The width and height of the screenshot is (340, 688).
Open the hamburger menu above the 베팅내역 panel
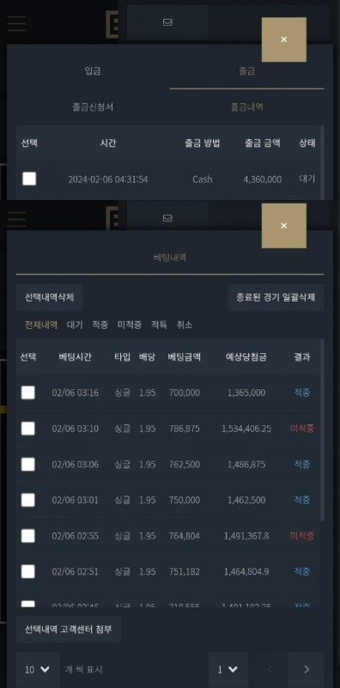click(x=16, y=219)
